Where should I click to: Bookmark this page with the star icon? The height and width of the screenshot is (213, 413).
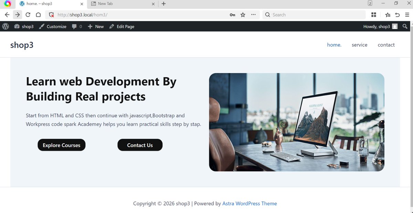point(243,15)
